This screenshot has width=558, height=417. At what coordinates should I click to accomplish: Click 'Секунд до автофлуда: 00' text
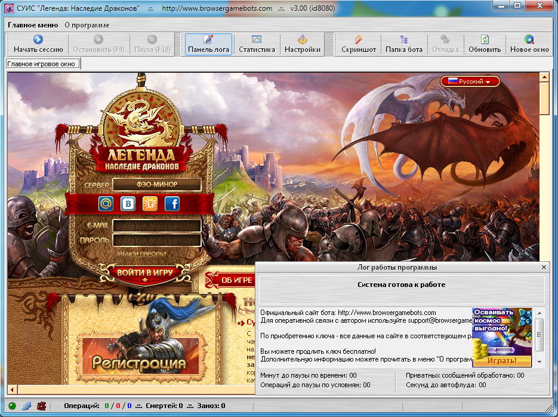coord(446,385)
